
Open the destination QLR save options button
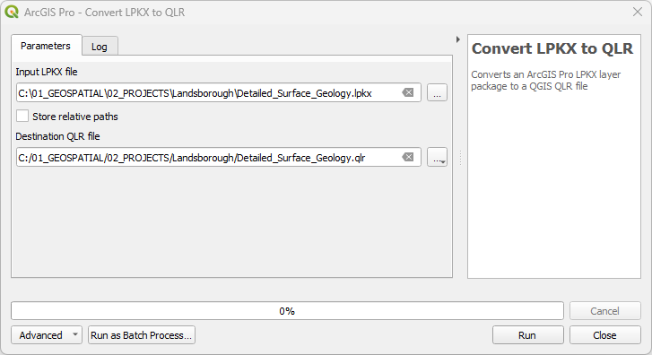(x=437, y=157)
